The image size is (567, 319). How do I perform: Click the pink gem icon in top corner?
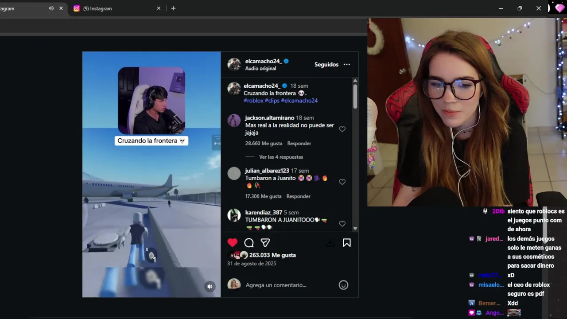[x=559, y=8]
